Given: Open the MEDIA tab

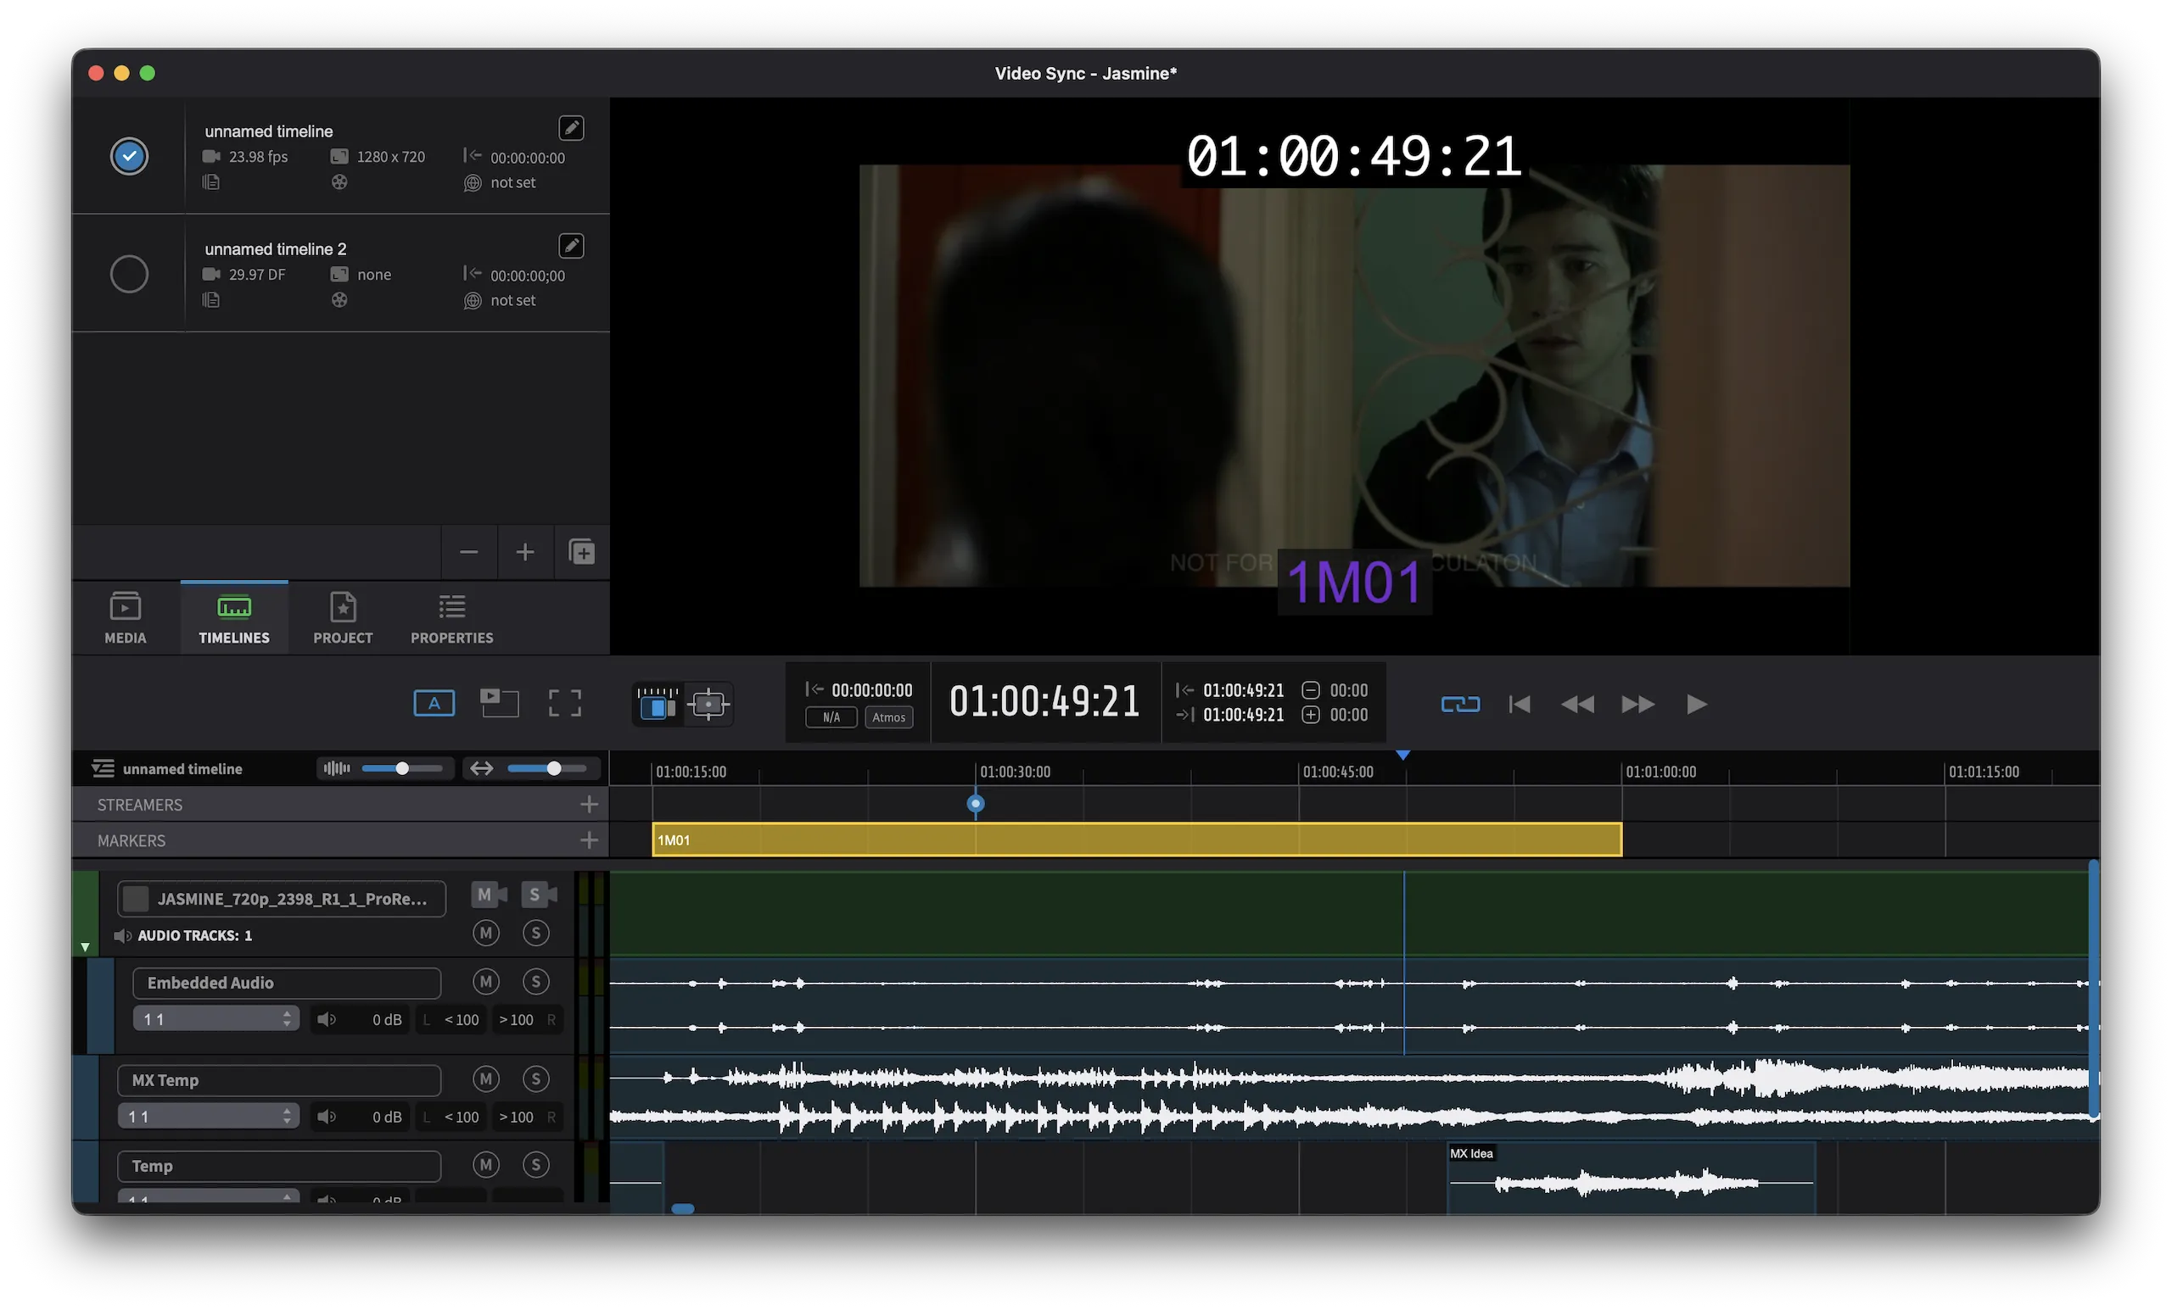Looking at the screenshot, I should coord(126,618).
